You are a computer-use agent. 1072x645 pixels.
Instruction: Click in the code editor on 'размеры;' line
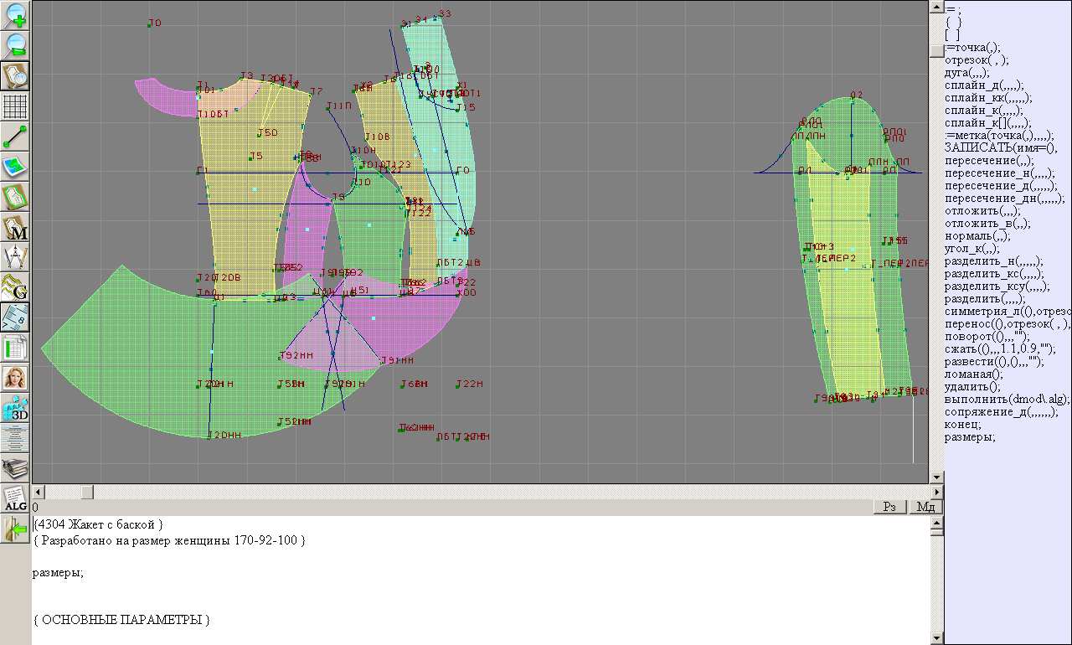pyautogui.click(x=58, y=573)
